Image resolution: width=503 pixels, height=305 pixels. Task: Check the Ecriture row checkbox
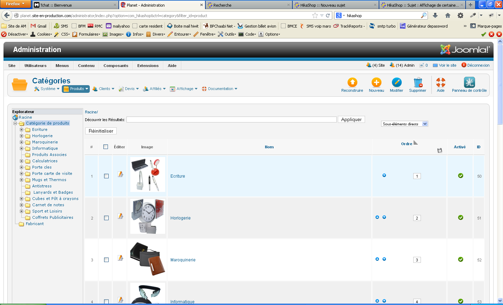pyautogui.click(x=106, y=176)
